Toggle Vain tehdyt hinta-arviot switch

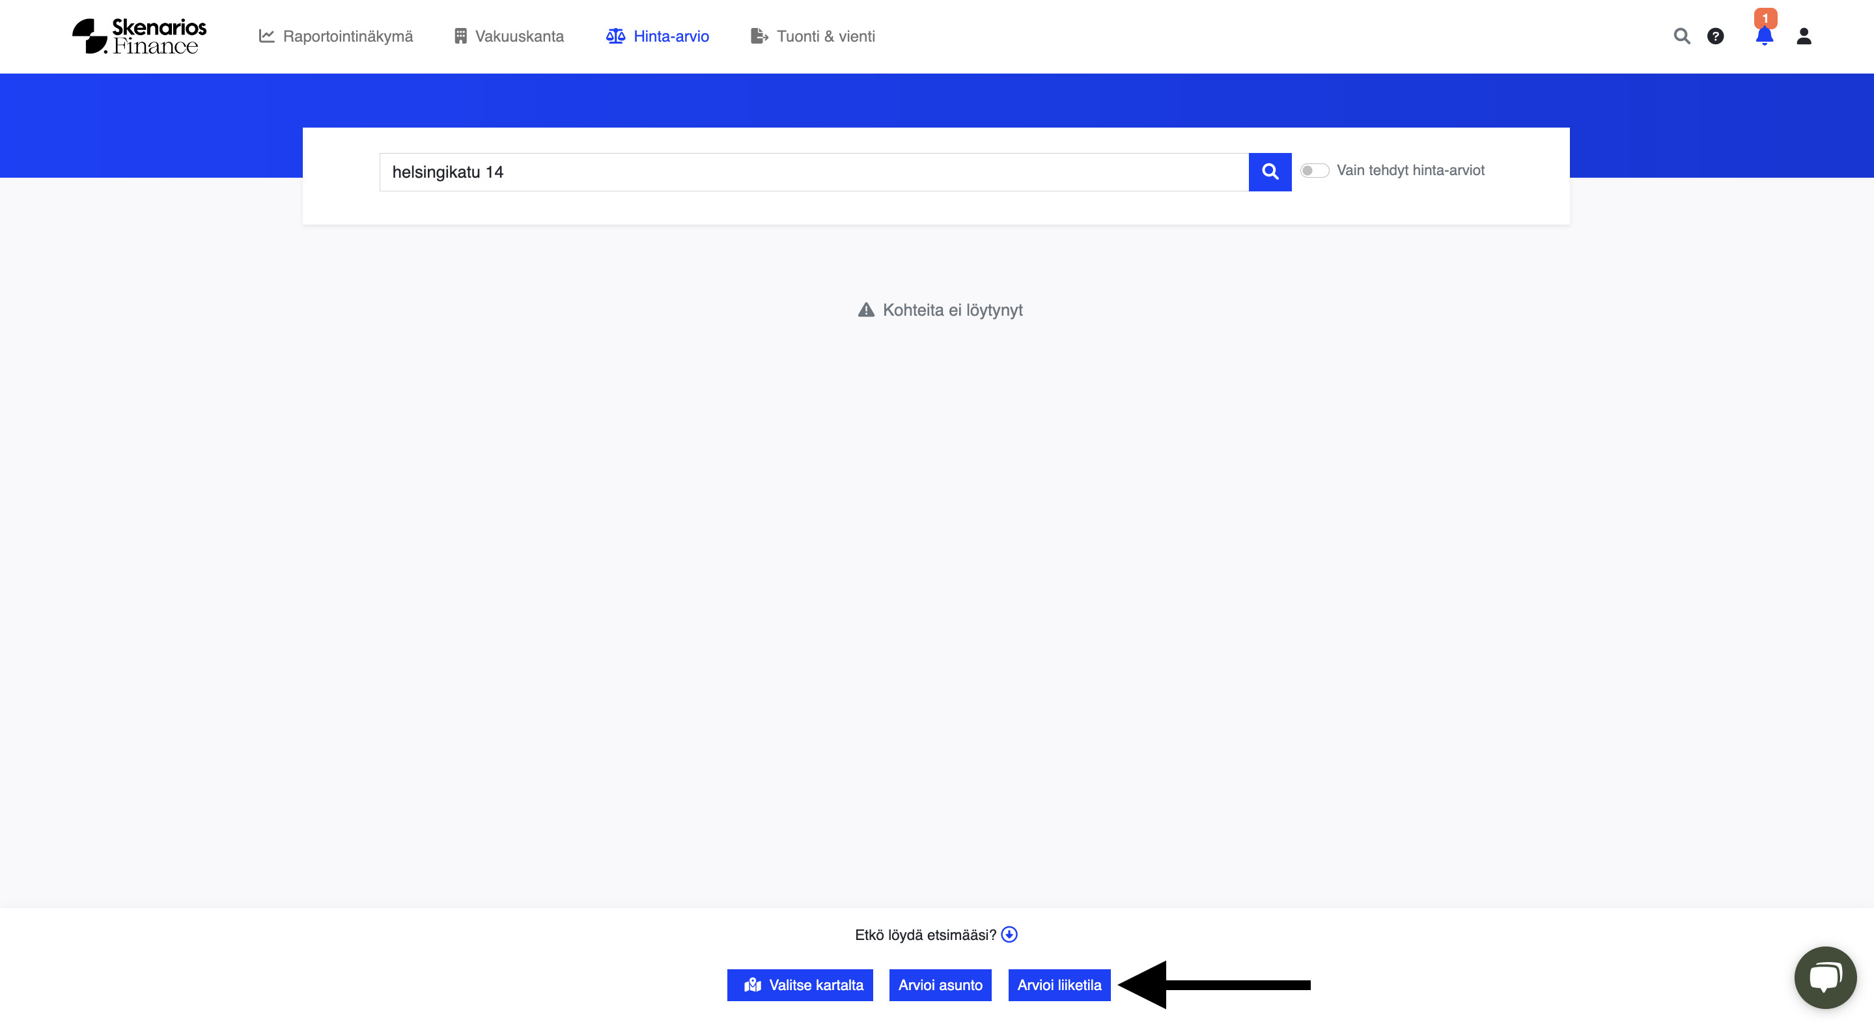[x=1314, y=170]
